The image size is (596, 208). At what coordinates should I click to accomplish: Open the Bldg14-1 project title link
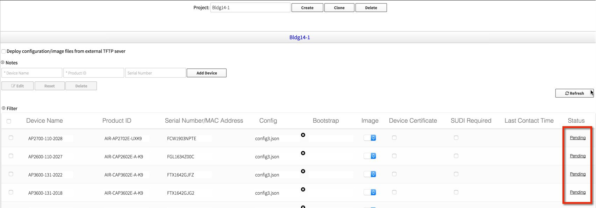[x=300, y=37]
